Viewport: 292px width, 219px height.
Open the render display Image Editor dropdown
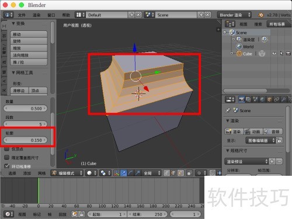(260, 140)
